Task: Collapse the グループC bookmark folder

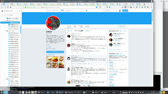Action: click(x=6, y=79)
